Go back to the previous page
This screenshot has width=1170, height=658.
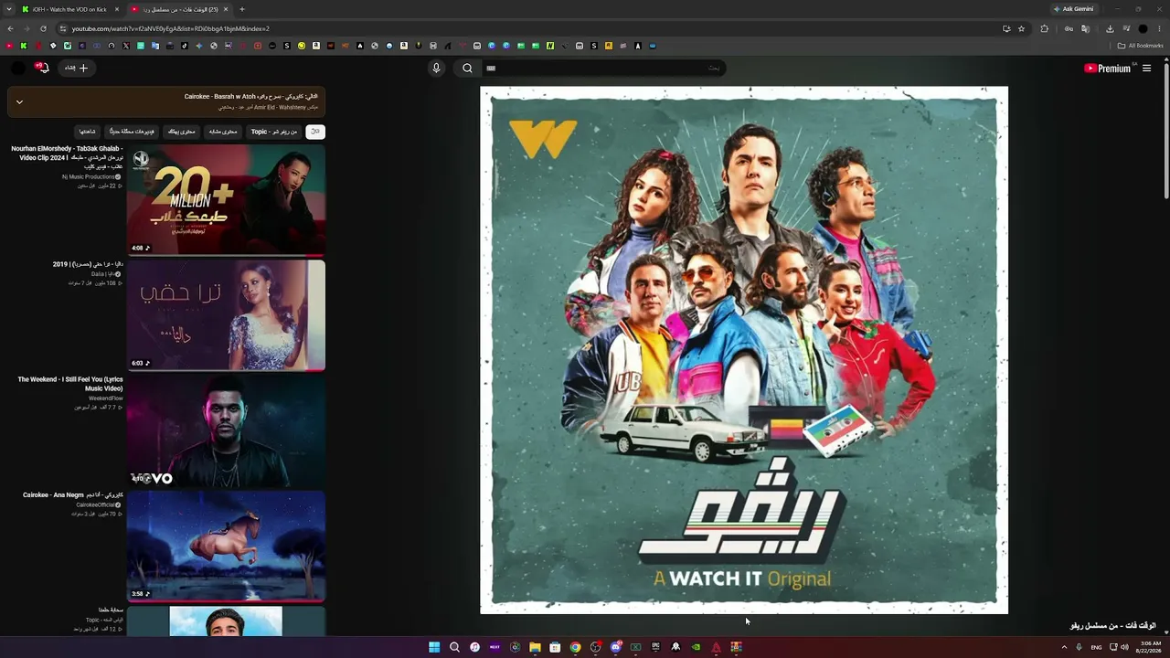point(10,28)
